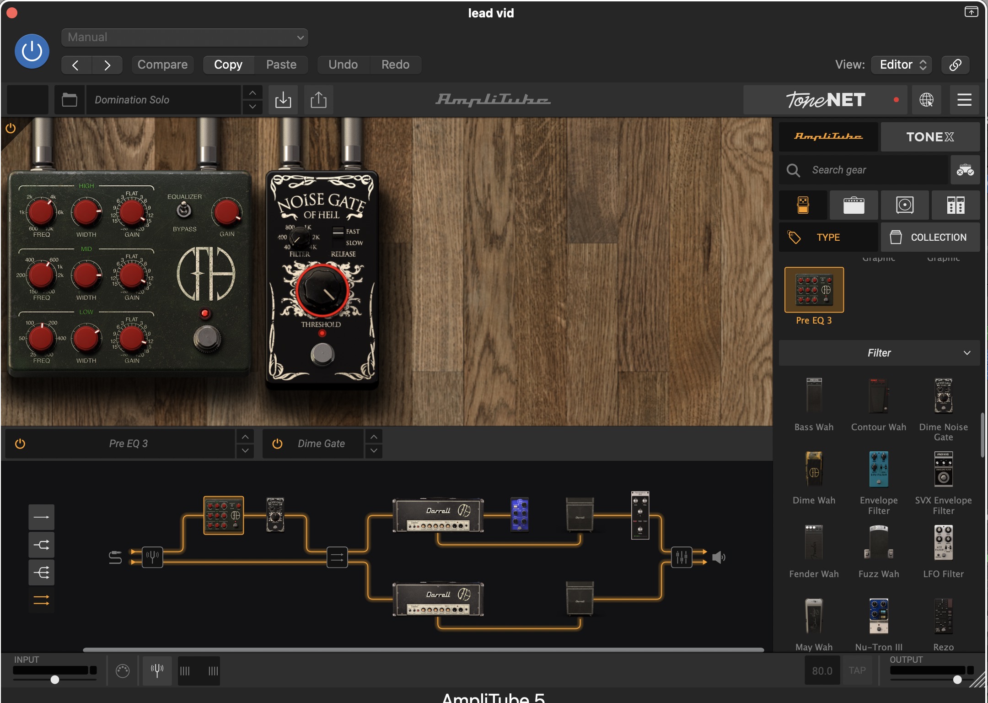
Task: Switch to the TONEX tab
Action: (930, 137)
